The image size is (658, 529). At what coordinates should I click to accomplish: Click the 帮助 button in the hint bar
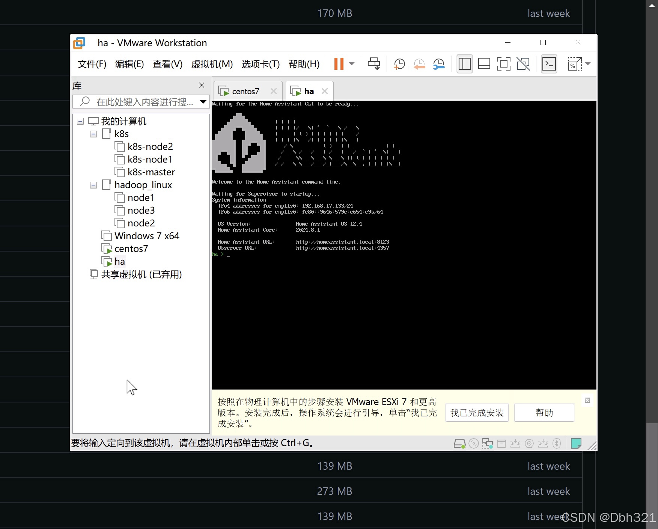[544, 413]
